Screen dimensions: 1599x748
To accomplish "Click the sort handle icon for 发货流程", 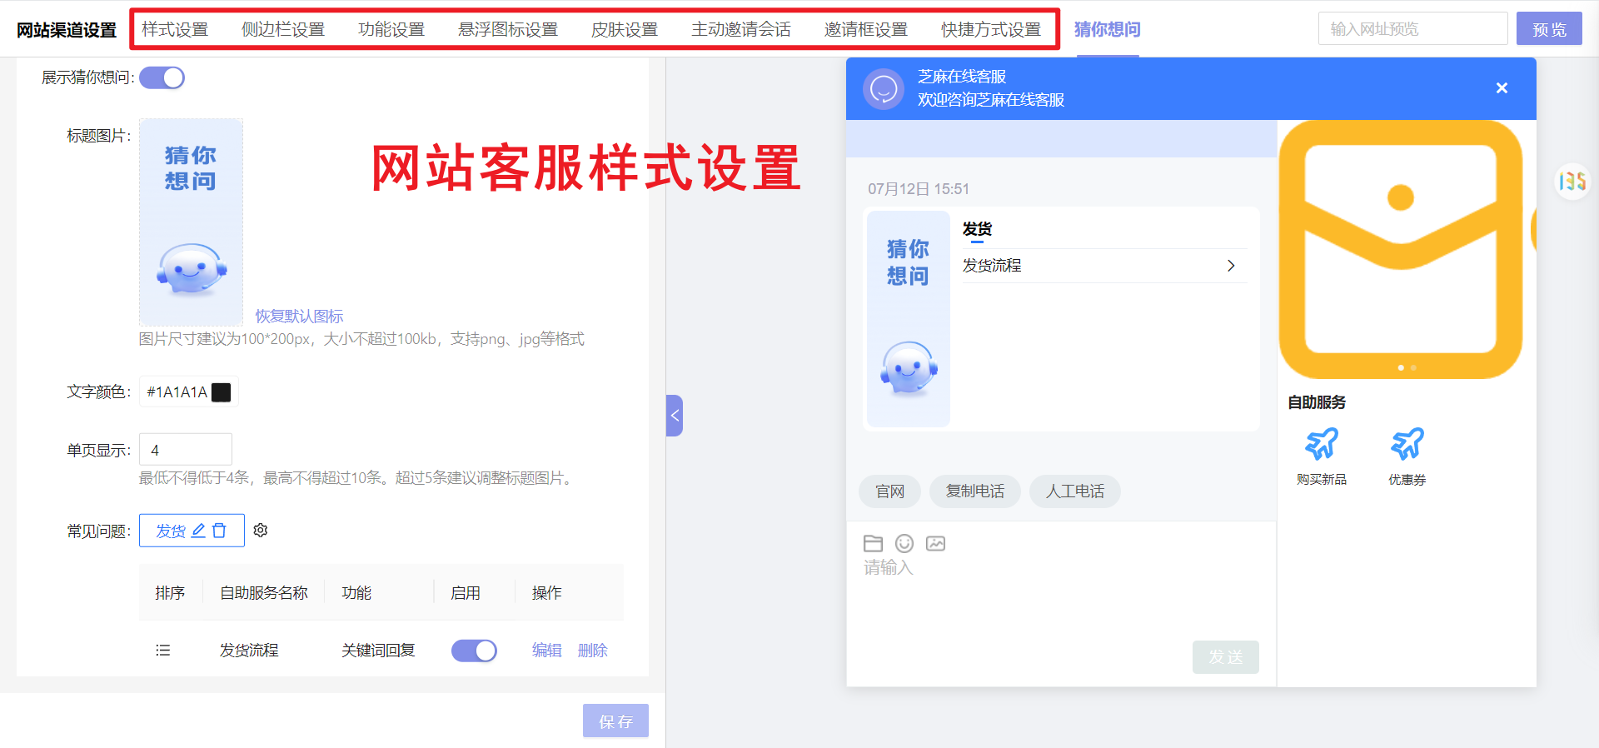I will (162, 650).
